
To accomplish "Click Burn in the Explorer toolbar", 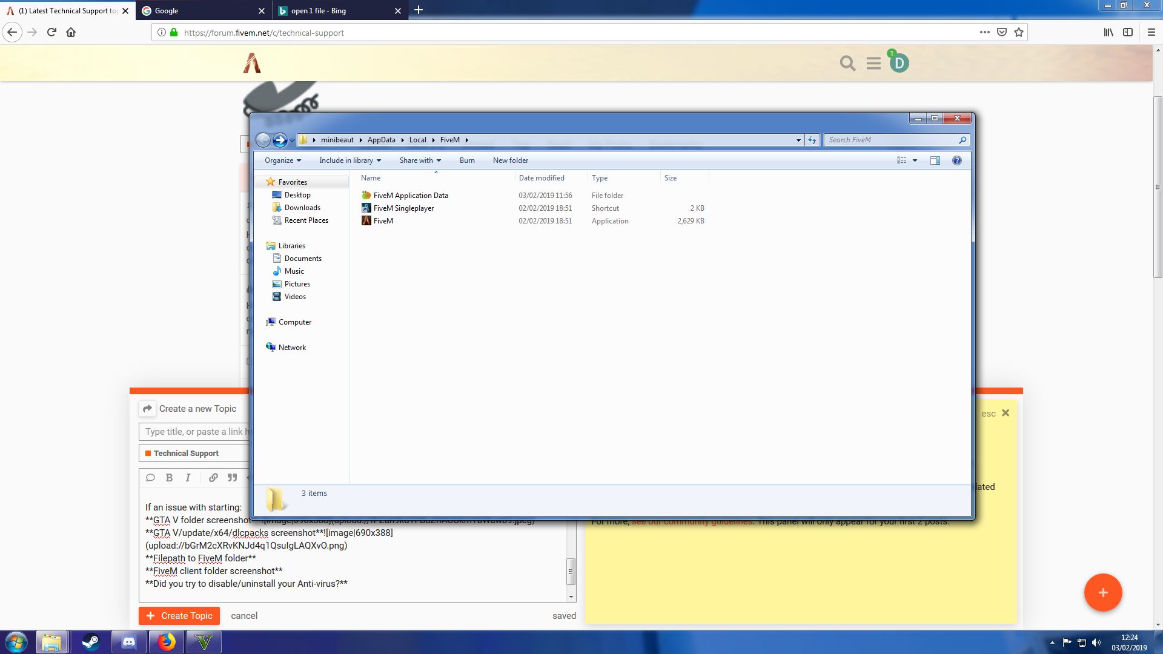I will (467, 160).
